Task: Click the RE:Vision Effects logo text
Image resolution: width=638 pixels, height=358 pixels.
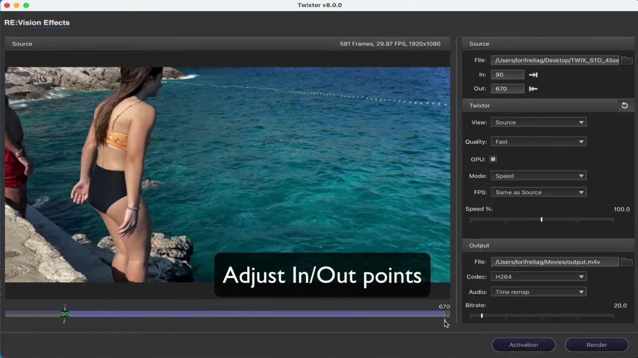Action: (x=37, y=23)
